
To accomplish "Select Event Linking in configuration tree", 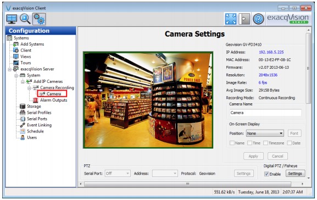I will coord(39,125).
